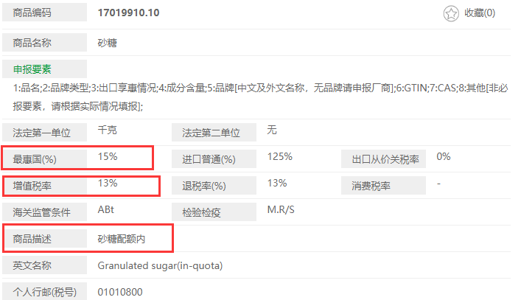
Task: Click the 出口从价关税率 label
Action: click(x=385, y=159)
